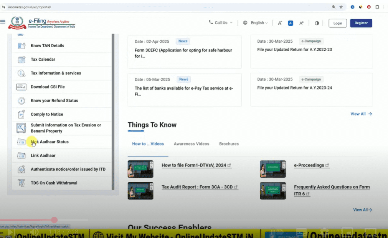
Task: Decrease font size with the A- icon
Action: pyautogui.click(x=280, y=23)
